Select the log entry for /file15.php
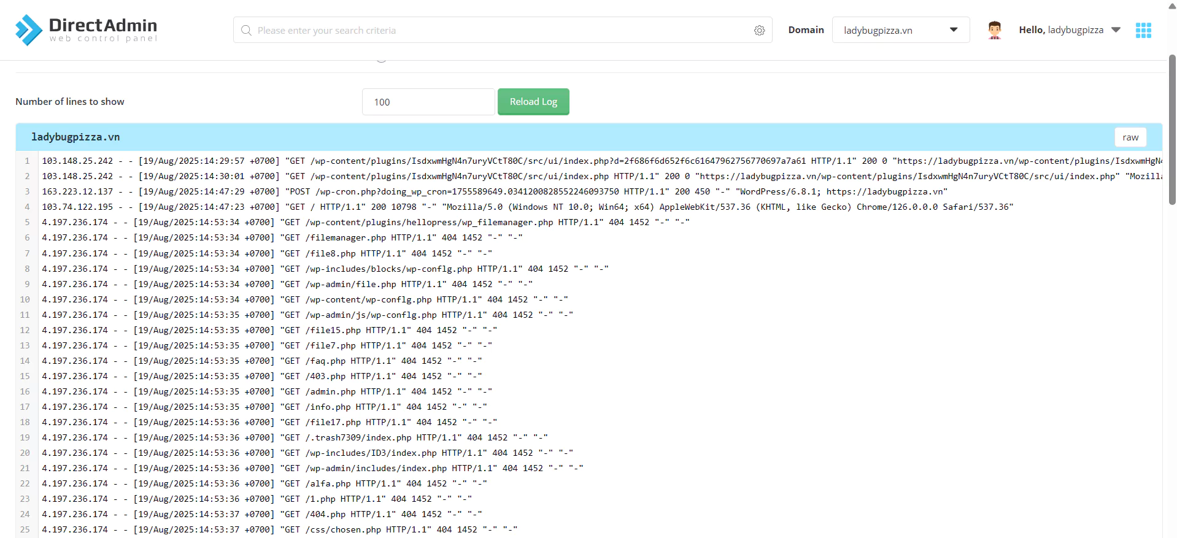The image size is (1177, 538). (269, 330)
